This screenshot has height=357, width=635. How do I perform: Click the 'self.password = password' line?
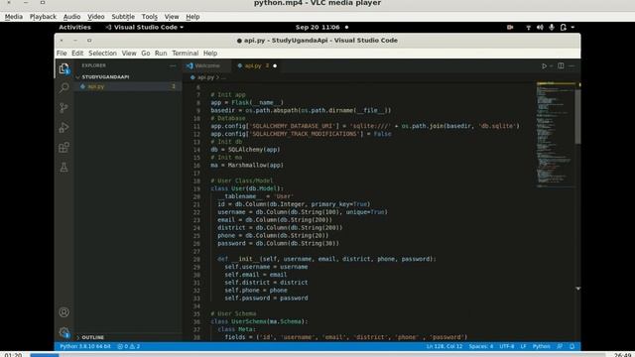(266, 297)
